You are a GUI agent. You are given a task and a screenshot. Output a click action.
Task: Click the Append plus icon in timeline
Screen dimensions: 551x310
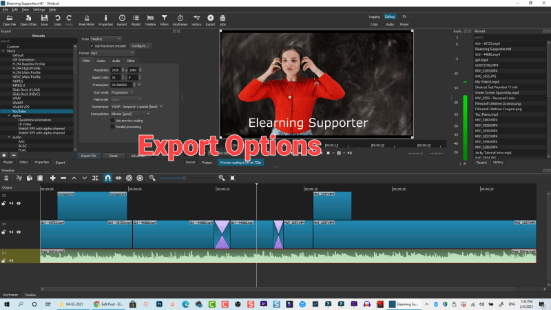point(53,178)
